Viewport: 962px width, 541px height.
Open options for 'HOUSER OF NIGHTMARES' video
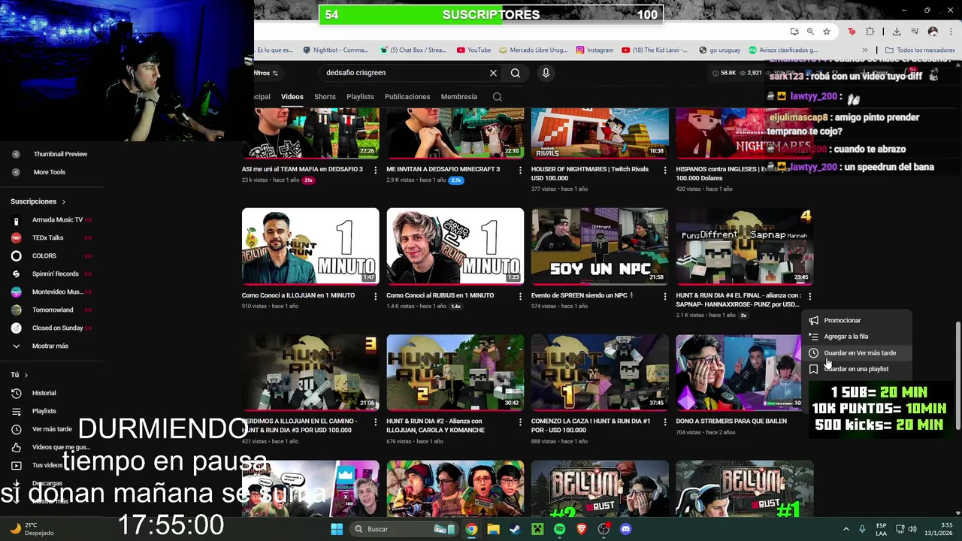pos(664,170)
